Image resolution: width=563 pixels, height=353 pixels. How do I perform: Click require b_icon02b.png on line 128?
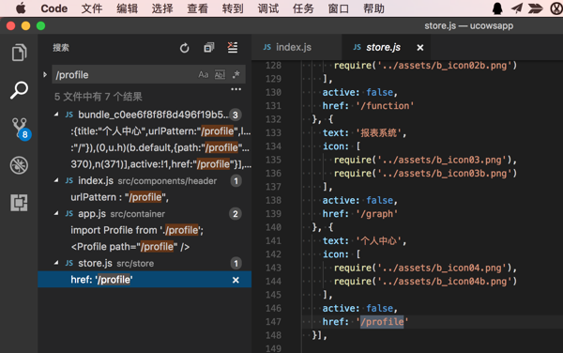[x=425, y=66]
